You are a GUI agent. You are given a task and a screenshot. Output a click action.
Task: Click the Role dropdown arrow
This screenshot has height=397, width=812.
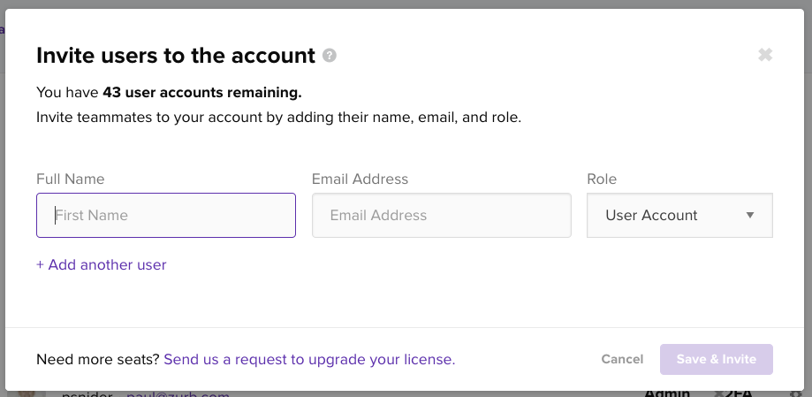pos(750,215)
